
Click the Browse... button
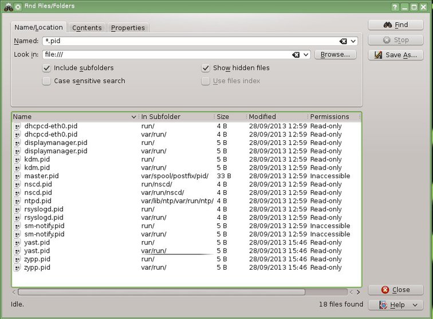pyautogui.click(x=335, y=54)
